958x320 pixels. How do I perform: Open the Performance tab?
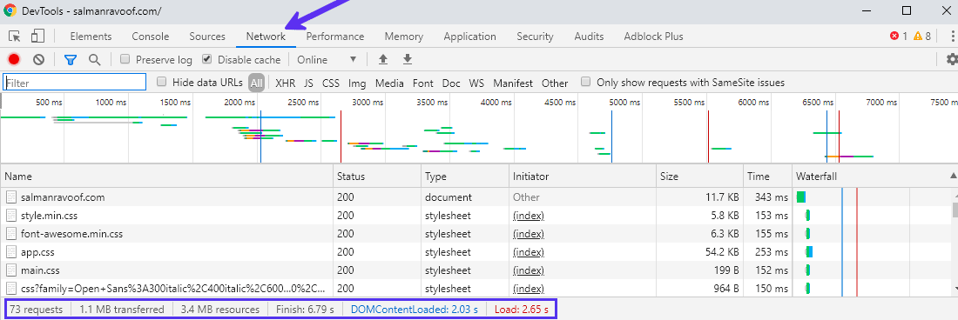point(334,36)
